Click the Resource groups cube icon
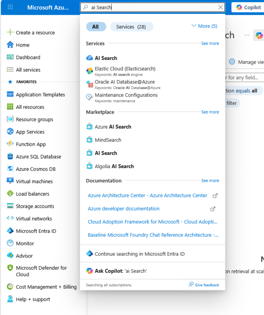The width and height of the screenshot is (264, 315). tap(10, 119)
